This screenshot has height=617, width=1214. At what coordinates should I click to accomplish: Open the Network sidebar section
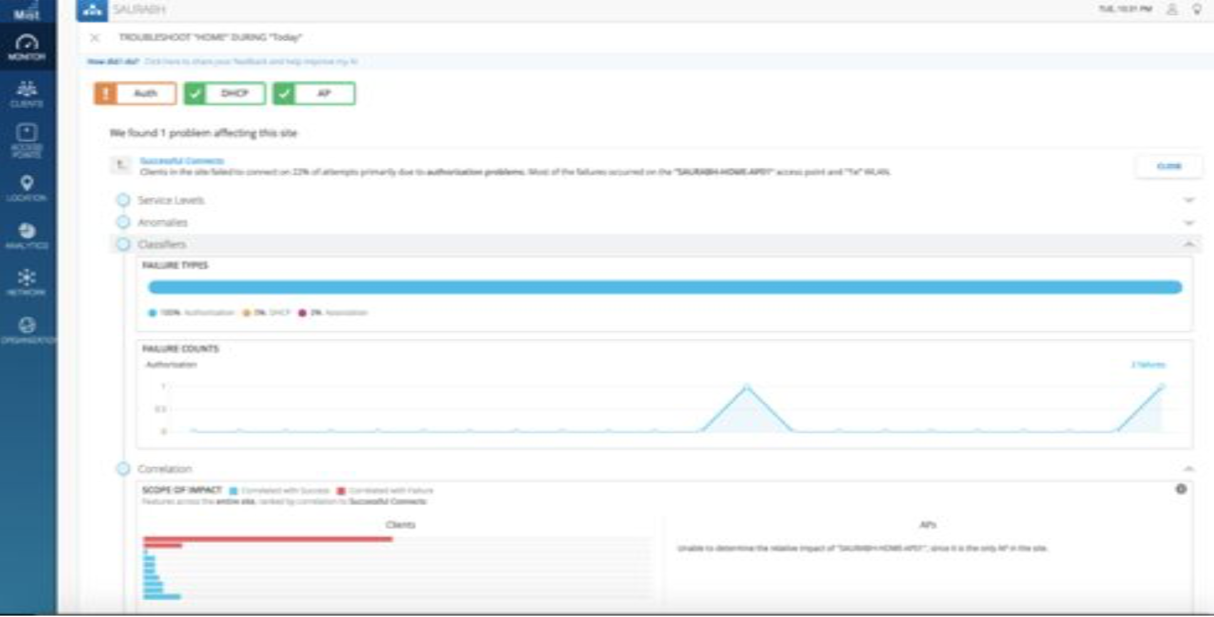tap(27, 282)
